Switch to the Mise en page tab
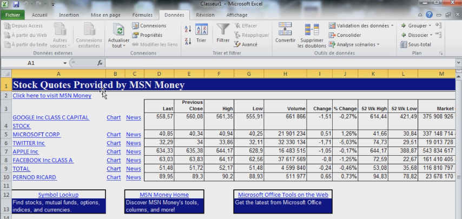The height and width of the screenshot is (219, 462). 105,15
